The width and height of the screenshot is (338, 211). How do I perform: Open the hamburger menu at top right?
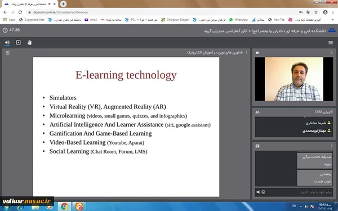(x=331, y=43)
